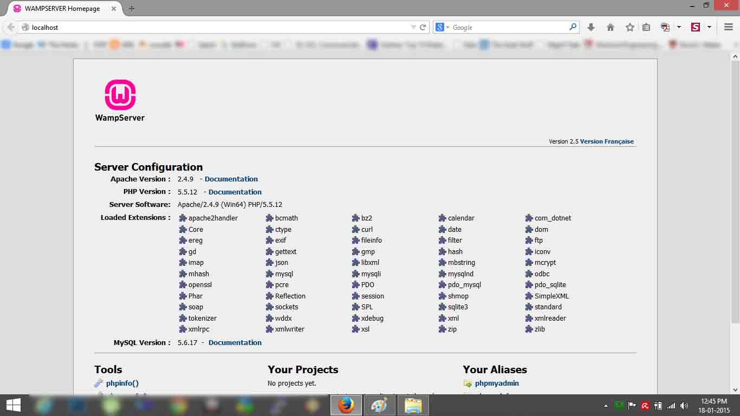Viewport: 740px width, 416px height.
Task: Open the Google search engine dropdown
Action: 447,27
